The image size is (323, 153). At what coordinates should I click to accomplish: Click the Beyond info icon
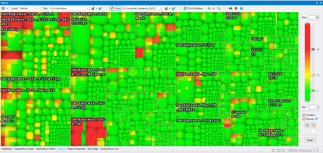click(316, 119)
